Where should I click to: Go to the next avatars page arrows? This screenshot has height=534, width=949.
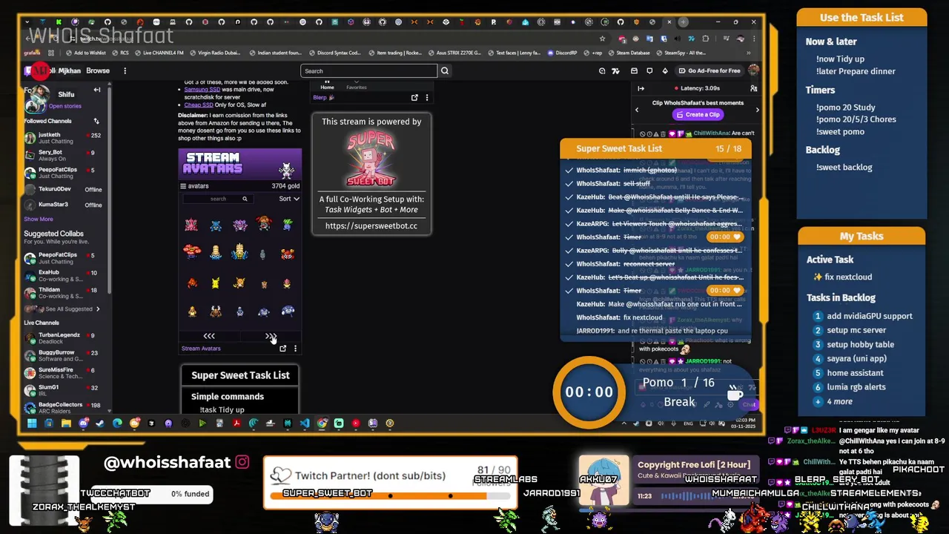pyautogui.click(x=271, y=336)
